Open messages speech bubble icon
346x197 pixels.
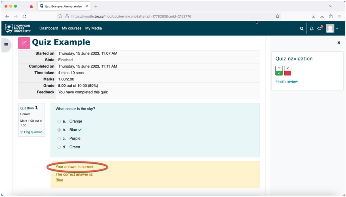[319, 29]
